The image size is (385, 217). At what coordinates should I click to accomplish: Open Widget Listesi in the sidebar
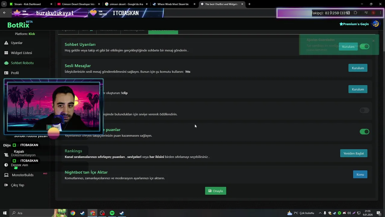(x=21, y=53)
